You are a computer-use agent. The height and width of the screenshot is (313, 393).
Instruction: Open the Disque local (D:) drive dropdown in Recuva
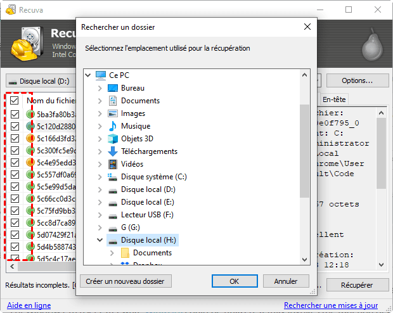[41, 81]
